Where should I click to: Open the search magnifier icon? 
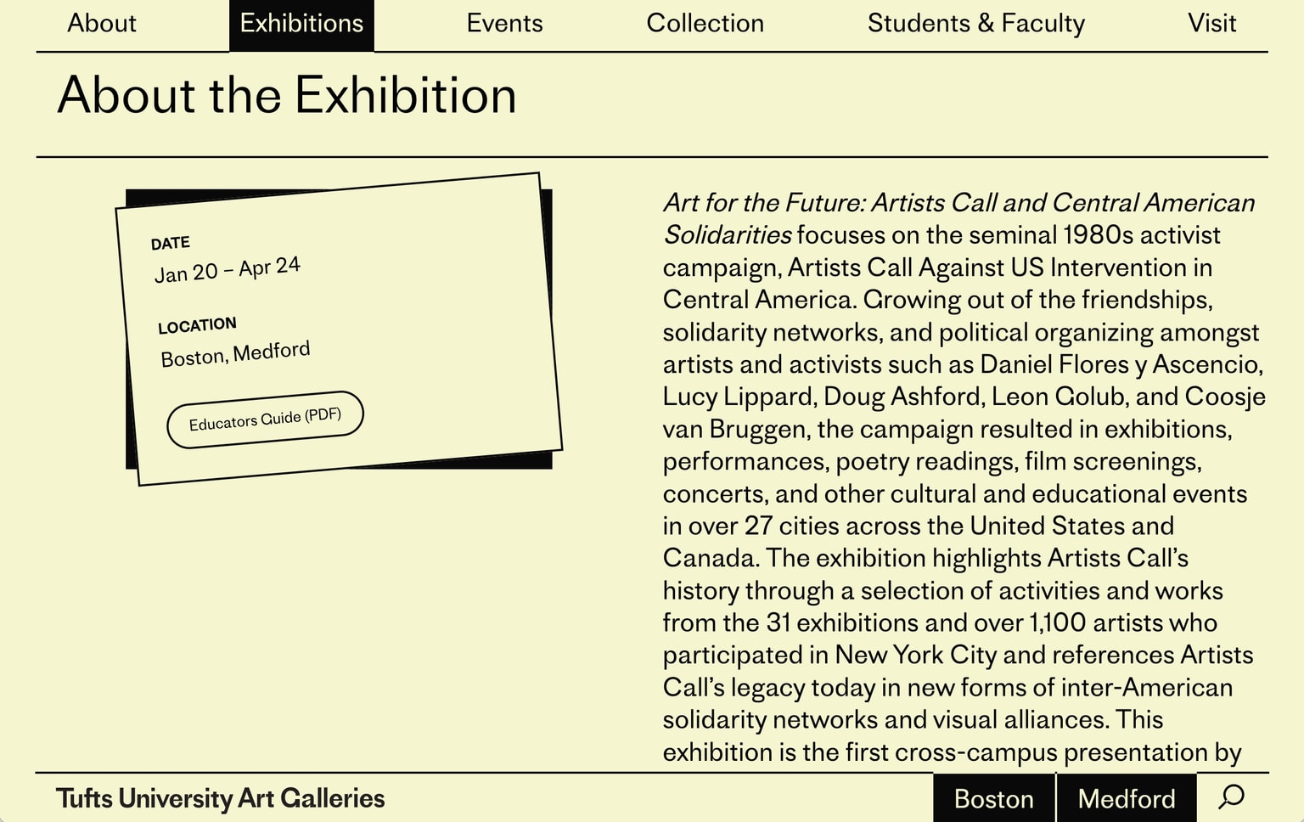point(1232,797)
